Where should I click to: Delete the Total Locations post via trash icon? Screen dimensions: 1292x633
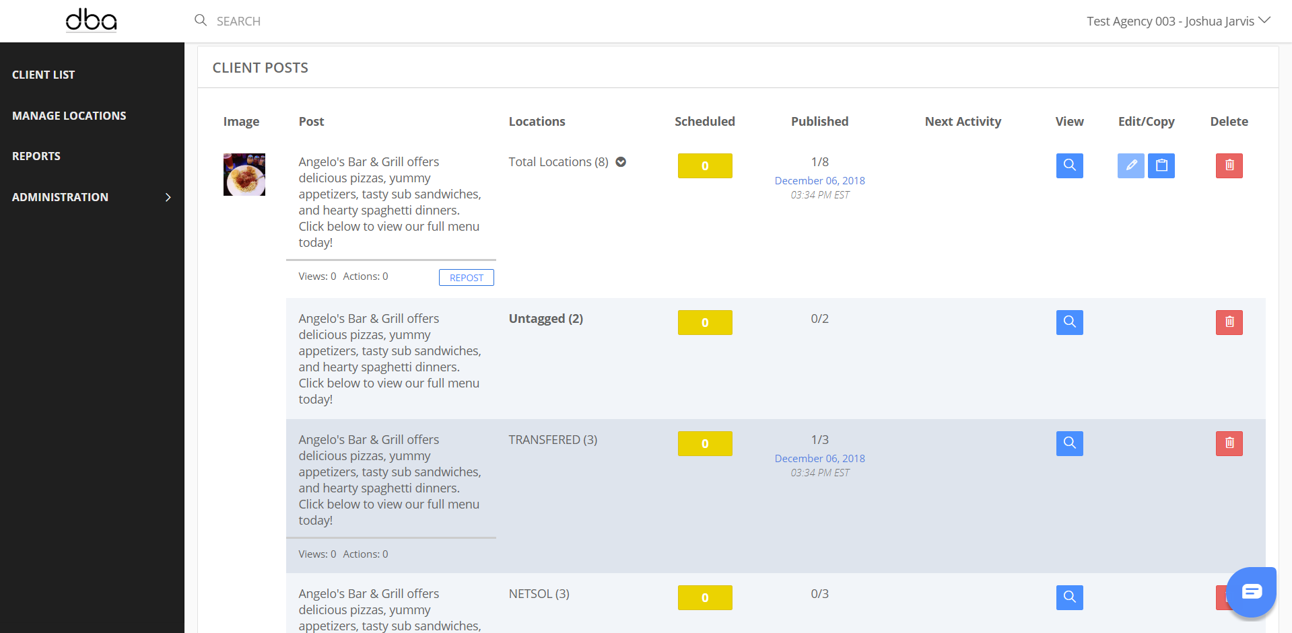click(1229, 165)
